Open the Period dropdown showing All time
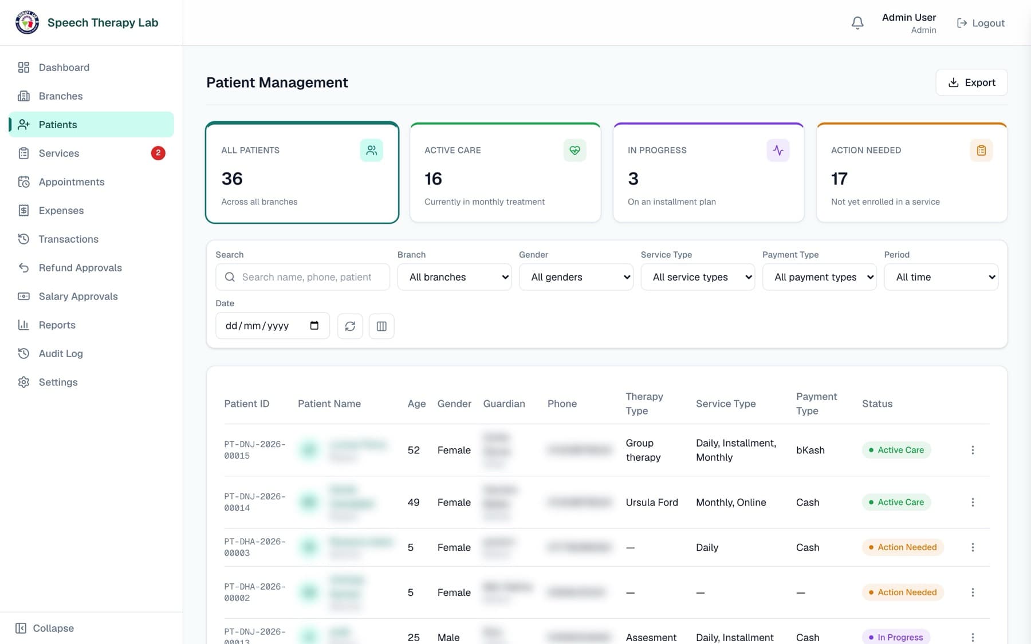The image size is (1031, 644). click(941, 277)
